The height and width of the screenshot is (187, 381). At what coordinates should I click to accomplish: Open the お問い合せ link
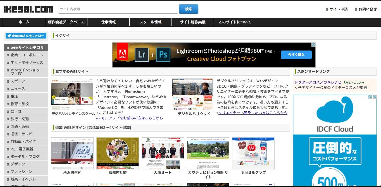[x=368, y=9]
